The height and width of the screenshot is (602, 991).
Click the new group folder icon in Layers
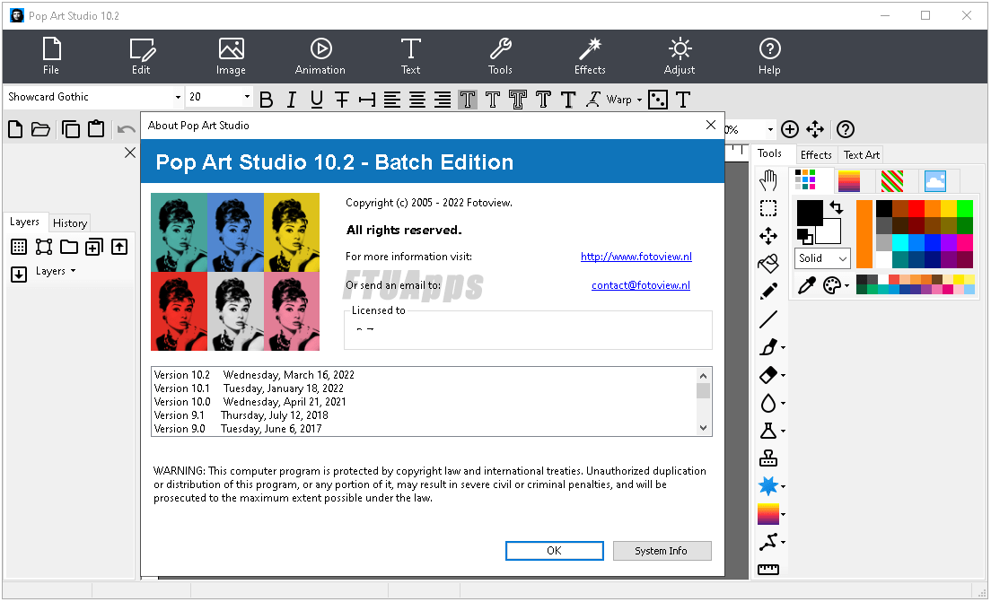point(69,247)
